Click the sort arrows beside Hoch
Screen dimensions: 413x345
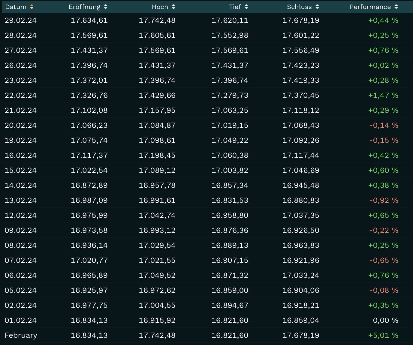pos(173,7)
